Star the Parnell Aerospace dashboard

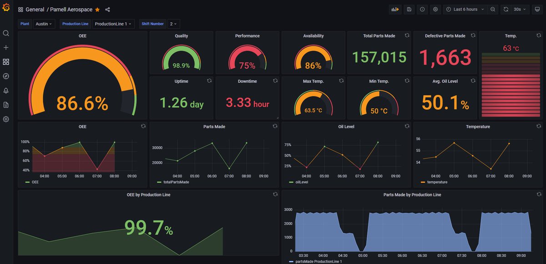tap(97, 10)
